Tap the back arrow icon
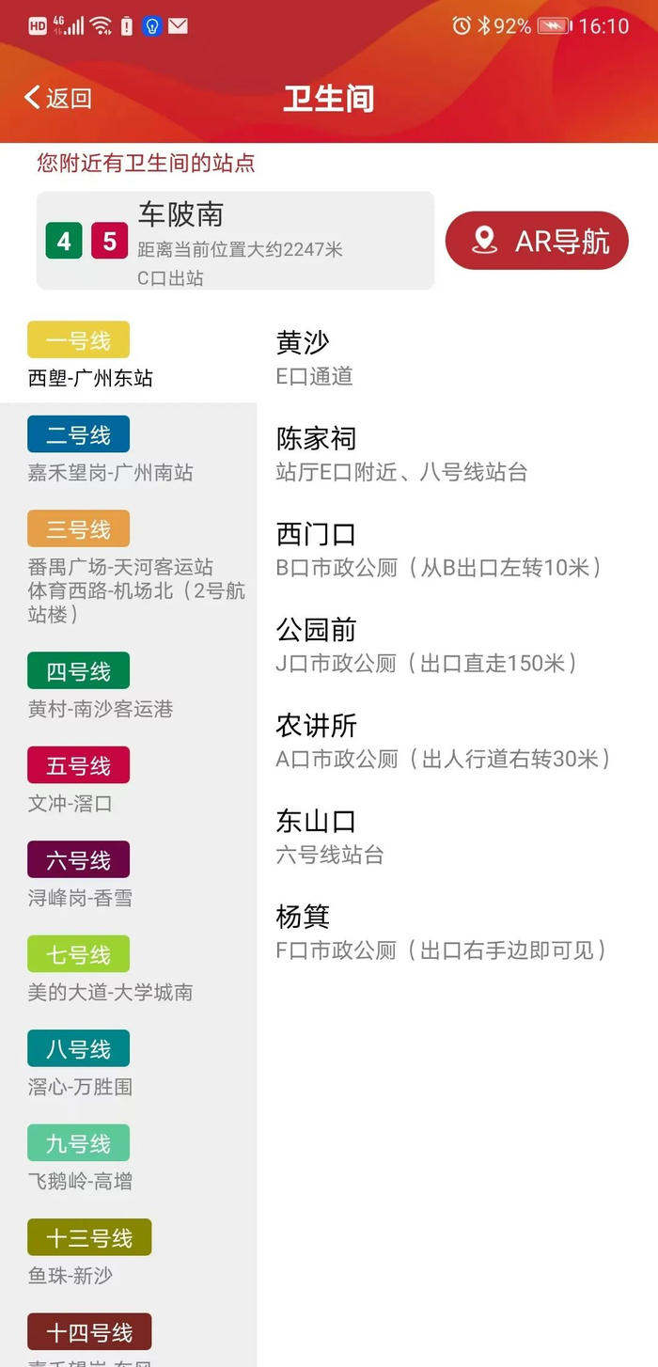 coord(34,98)
